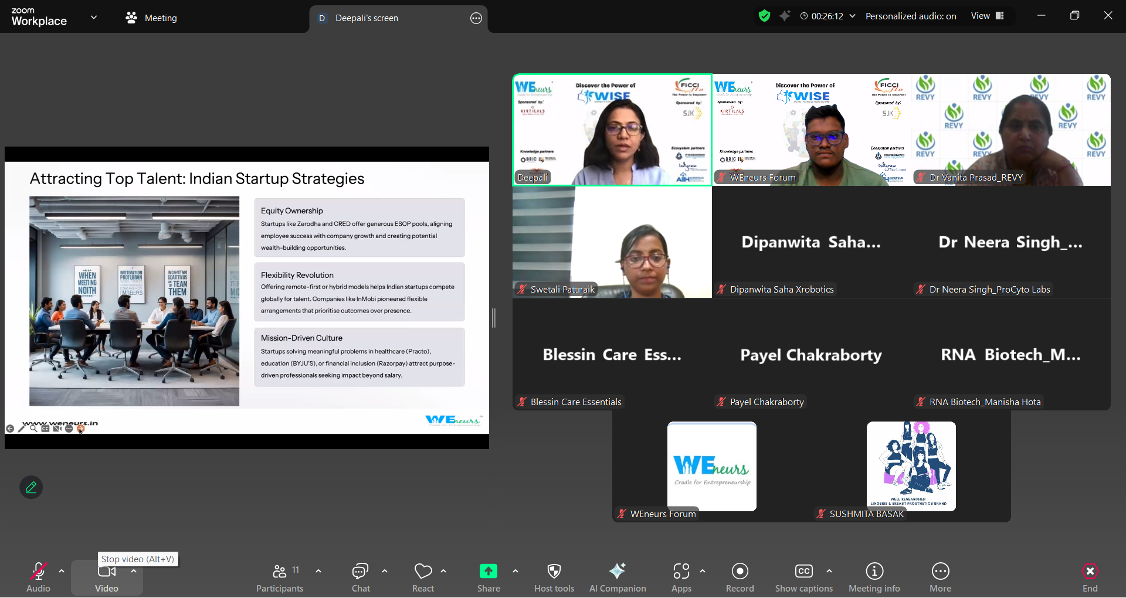Click the React heart icon

coord(423,577)
